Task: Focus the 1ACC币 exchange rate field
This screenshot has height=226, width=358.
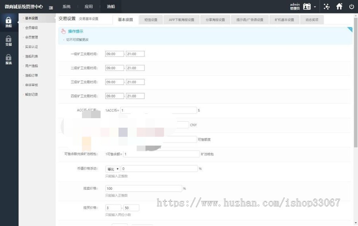Action: (x=158, y=110)
